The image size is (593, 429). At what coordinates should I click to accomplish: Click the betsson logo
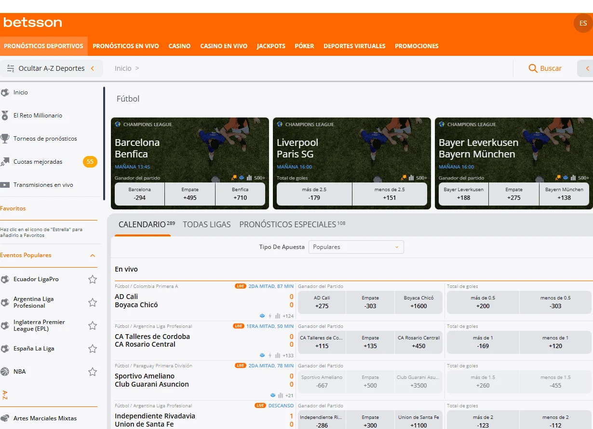pyautogui.click(x=33, y=22)
